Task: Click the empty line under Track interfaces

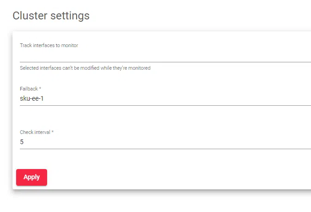Action: pos(161,61)
